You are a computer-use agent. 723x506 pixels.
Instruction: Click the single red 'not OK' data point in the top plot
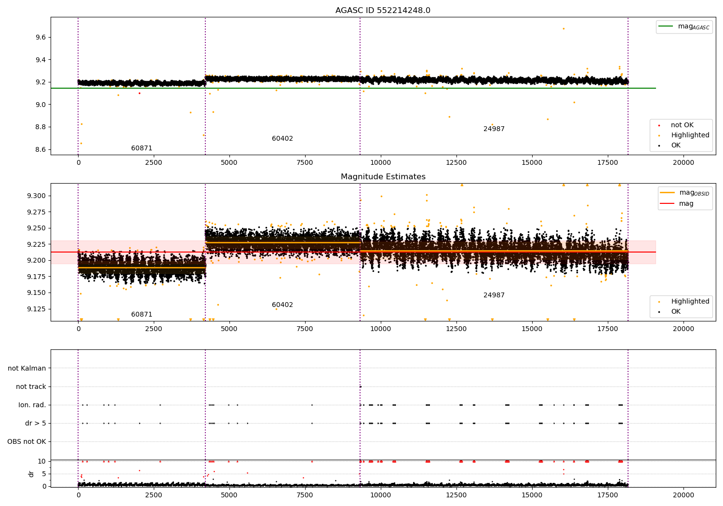coord(139,93)
